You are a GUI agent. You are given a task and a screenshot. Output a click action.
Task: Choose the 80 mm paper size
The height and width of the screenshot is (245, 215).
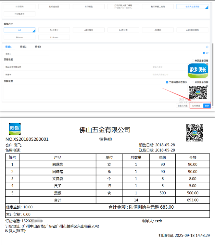pyautogui.click(x=19, y=37)
